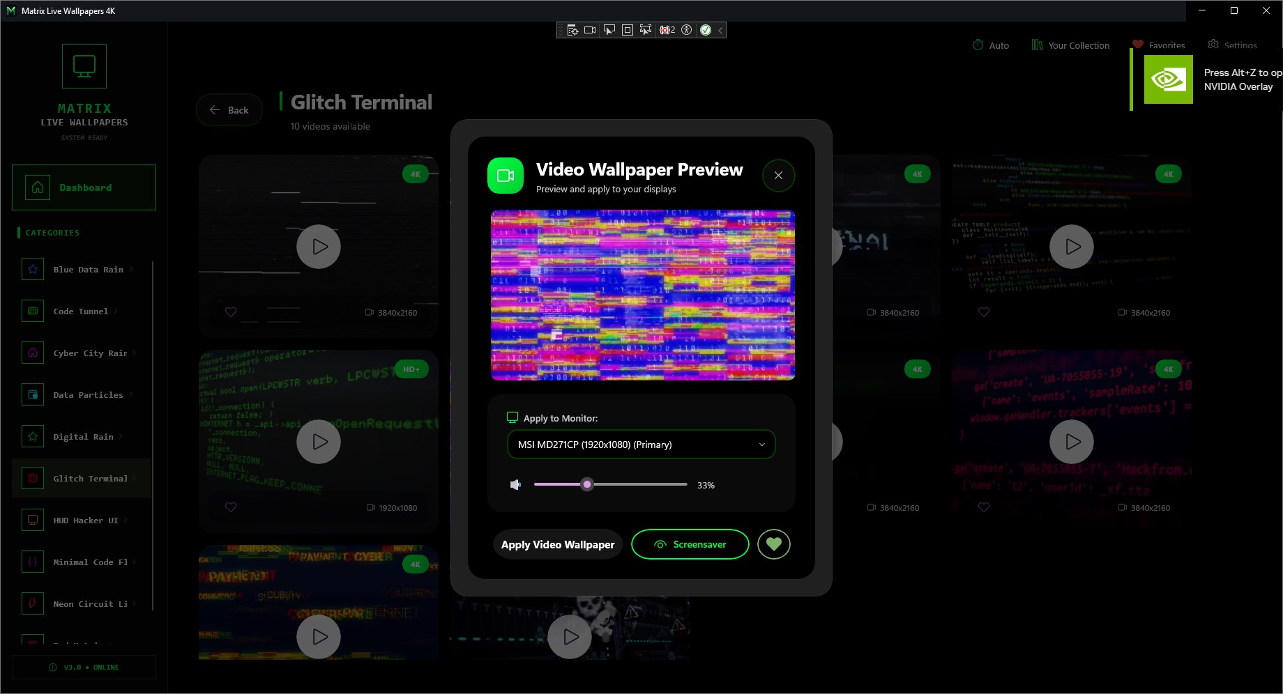The width and height of the screenshot is (1283, 694).
Task: Click the 'Video Wallpaper Preview' dialog title
Action: click(639, 169)
